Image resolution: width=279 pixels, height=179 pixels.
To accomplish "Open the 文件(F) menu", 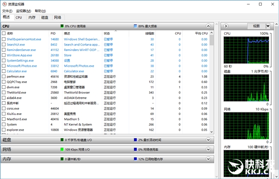I will [x=7, y=11].
